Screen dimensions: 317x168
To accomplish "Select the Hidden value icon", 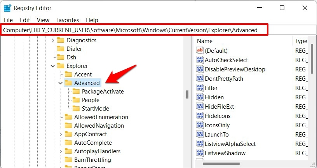I will tap(200, 97).
